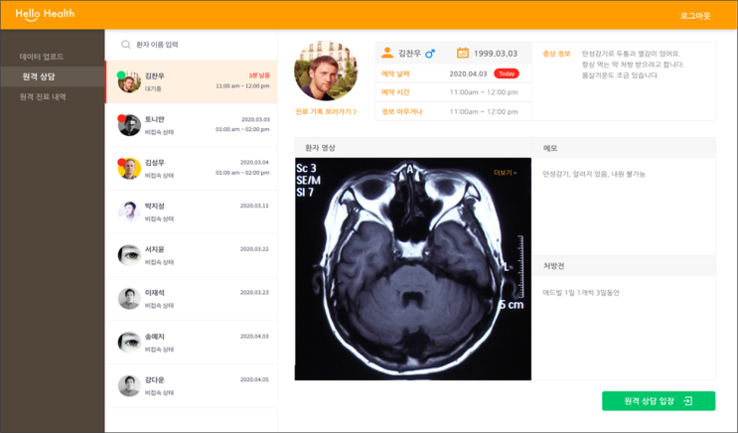This screenshot has width=738, height=433.
Task: Click 박지성's avatar in the list
Action: point(129,212)
